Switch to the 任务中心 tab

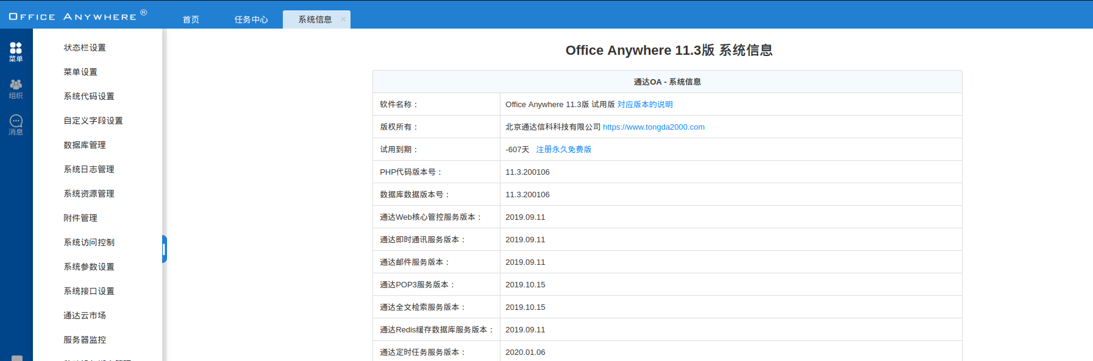coord(251,19)
